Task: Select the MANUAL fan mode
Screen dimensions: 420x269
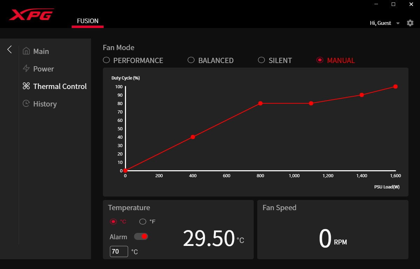Action: (336, 60)
